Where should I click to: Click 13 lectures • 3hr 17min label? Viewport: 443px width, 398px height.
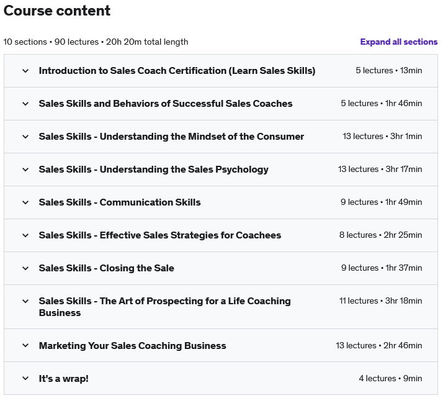[x=380, y=169]
